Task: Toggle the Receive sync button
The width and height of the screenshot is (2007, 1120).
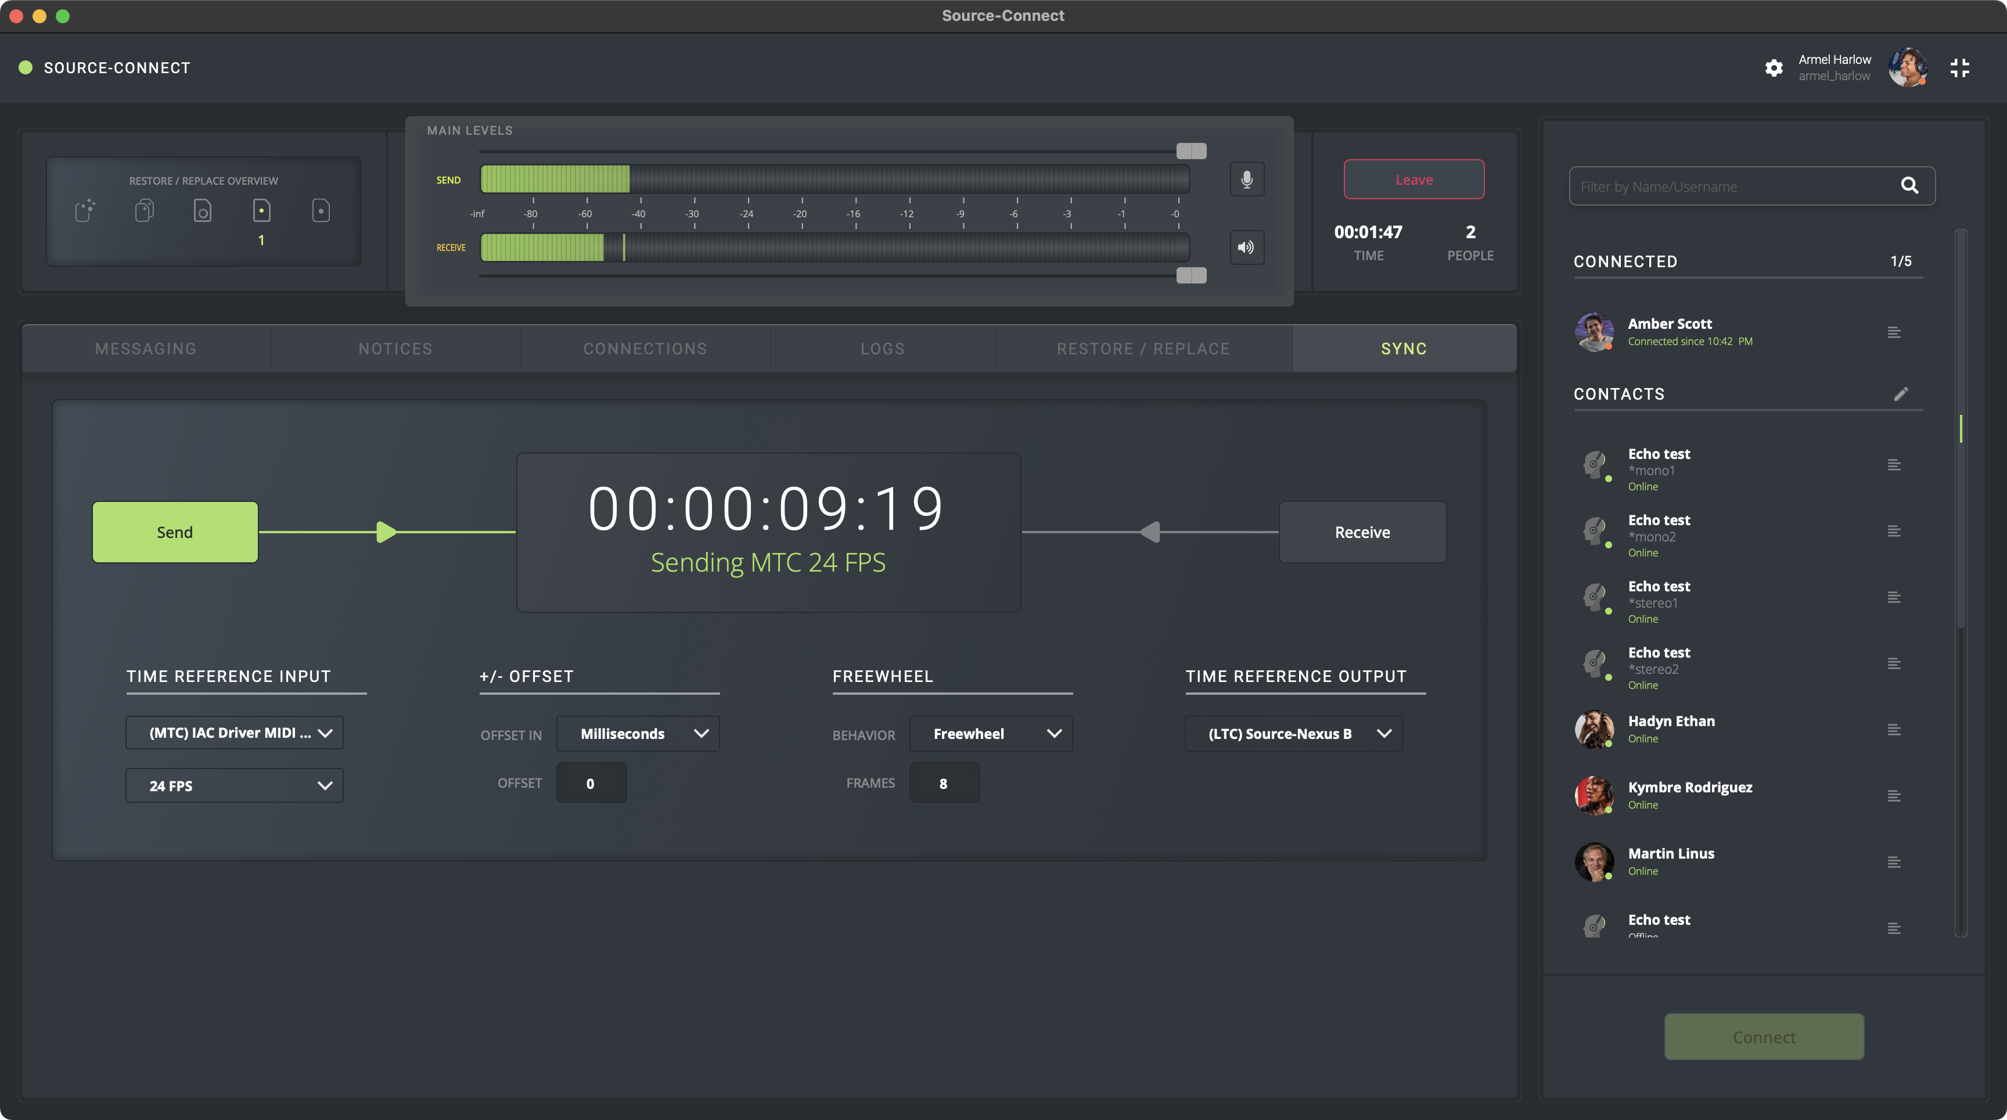Action: pos(1362,532)
